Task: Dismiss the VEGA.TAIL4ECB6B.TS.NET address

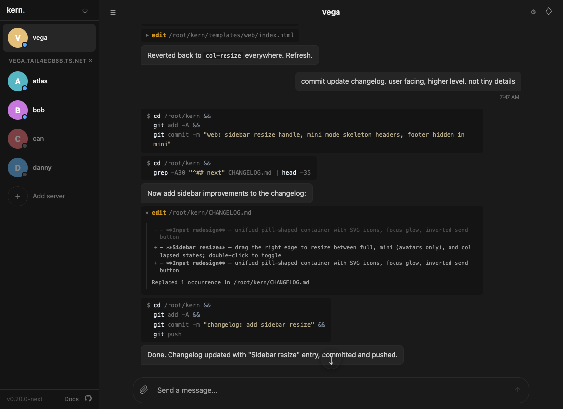Action: (91, 60)
